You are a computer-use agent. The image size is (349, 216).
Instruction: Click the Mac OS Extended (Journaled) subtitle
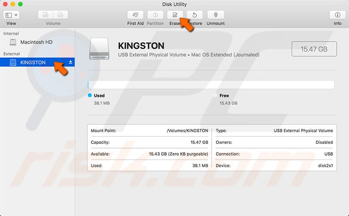[225, 55]
